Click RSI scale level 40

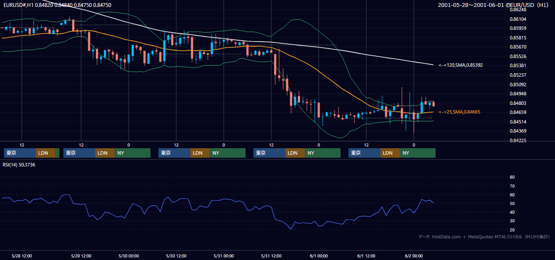512,212
